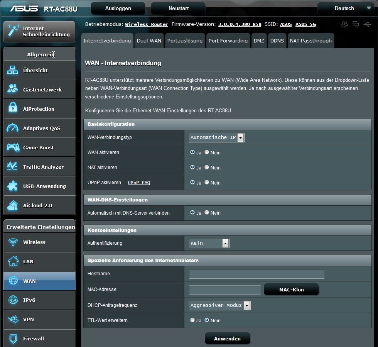The image size is (378, 347).
Task: Click the Game Boost gamepad icon
Action: pyautogui.click(x=13, y=147)
